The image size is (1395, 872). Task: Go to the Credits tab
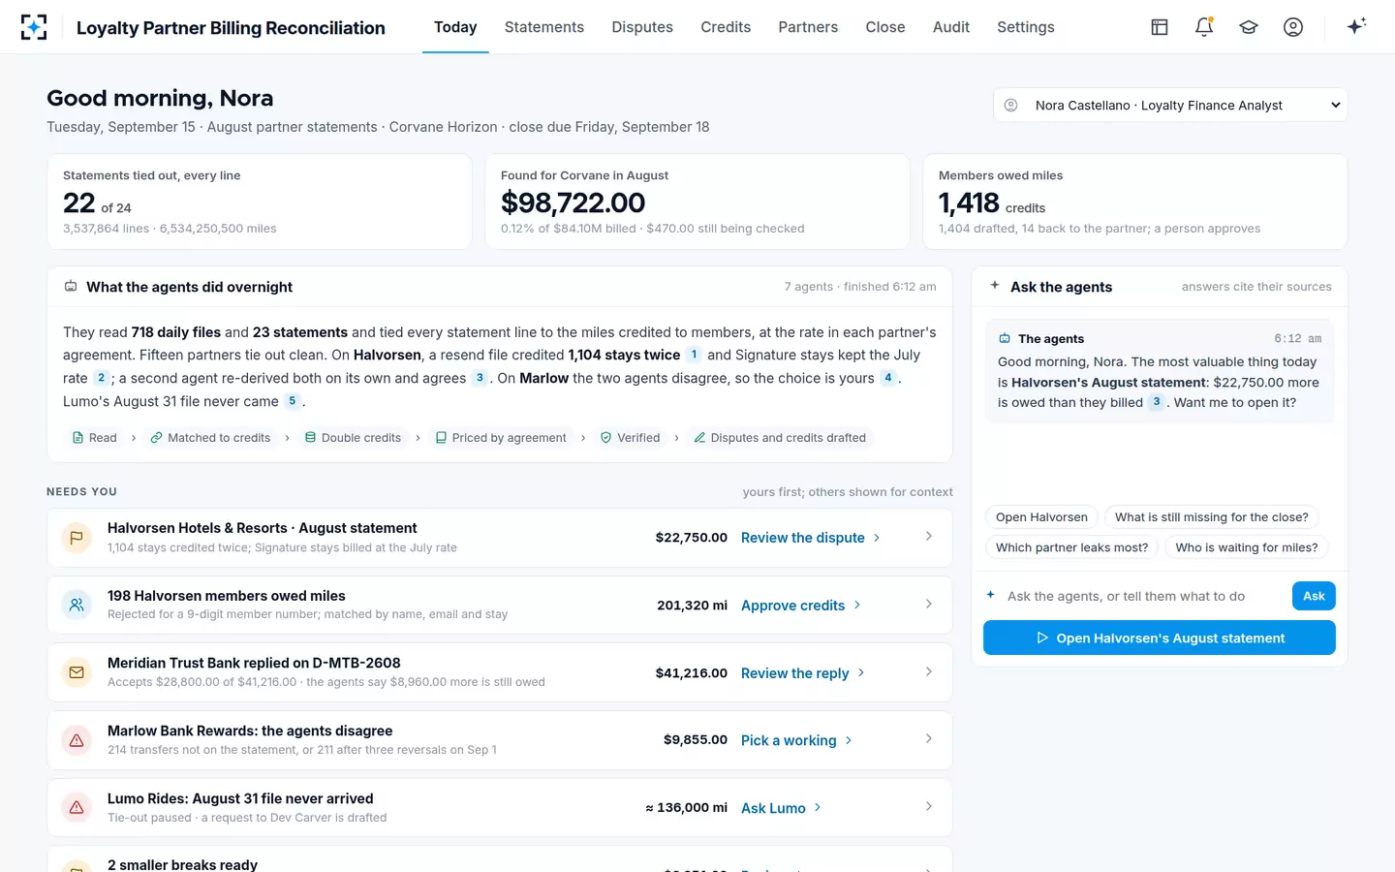point(726,27)
